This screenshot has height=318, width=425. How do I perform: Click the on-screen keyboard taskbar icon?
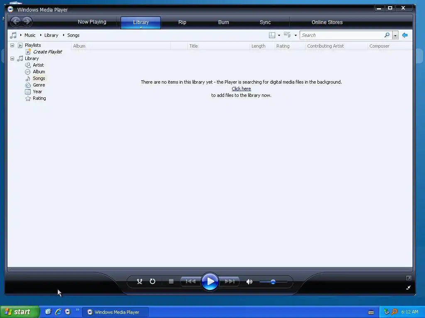pyautogui.click(x=371, y=312)
